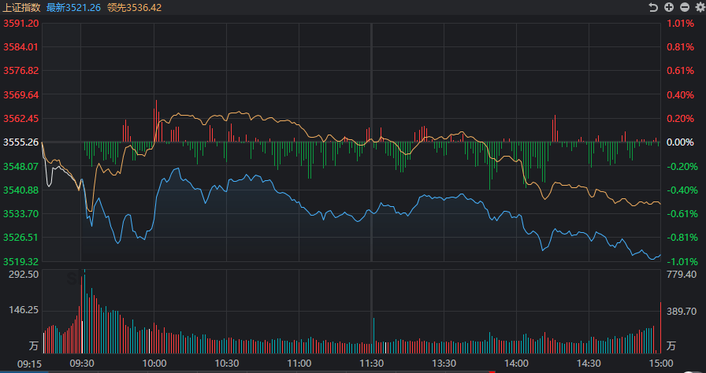
Task: Click the red 0.40% percent label
Action: point(680,94)
